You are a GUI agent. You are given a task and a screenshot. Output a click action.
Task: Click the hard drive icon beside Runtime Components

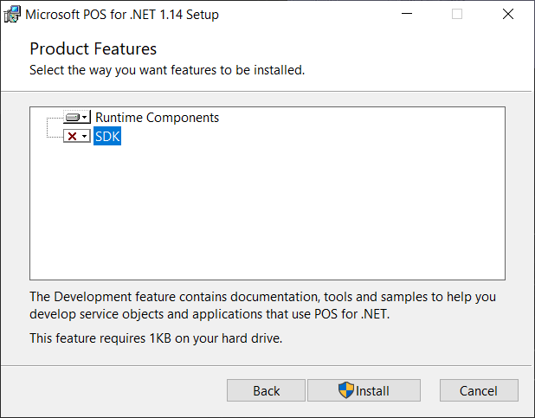[x=73, y=118]
